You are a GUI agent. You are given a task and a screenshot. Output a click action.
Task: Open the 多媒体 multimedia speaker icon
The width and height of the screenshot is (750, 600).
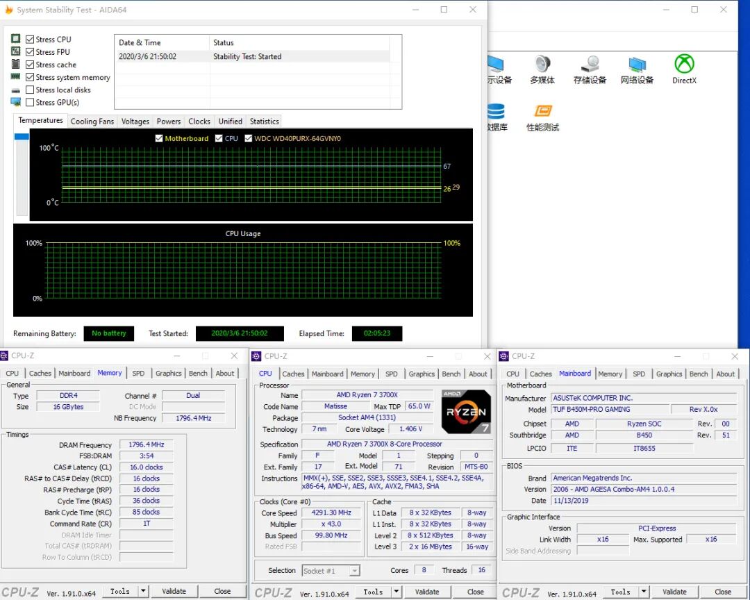pos(542,64)
